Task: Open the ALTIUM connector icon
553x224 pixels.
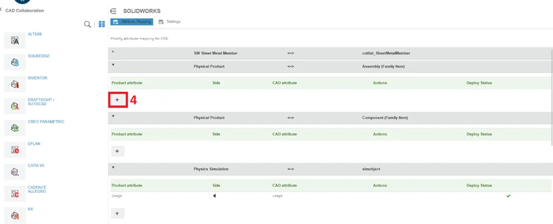Action: (15, 41)
